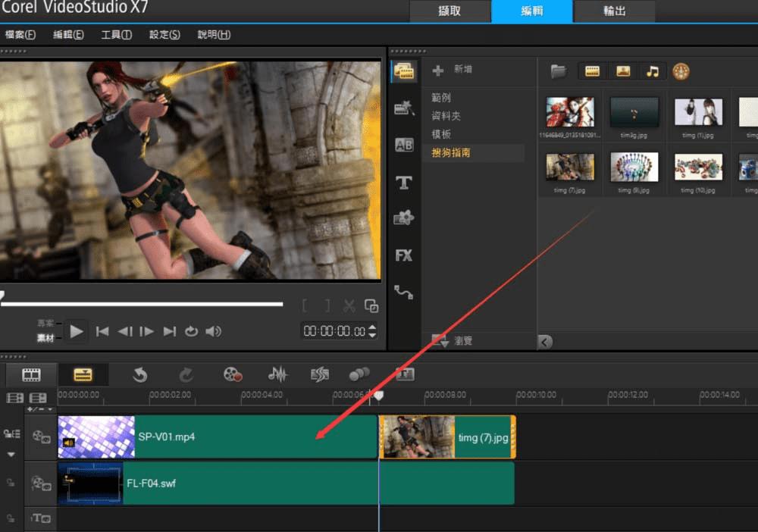This screenshot has width=758, height=532.
Task: Select the SP-V01.mp4 clip on timeline
Action: pos(227,437)
